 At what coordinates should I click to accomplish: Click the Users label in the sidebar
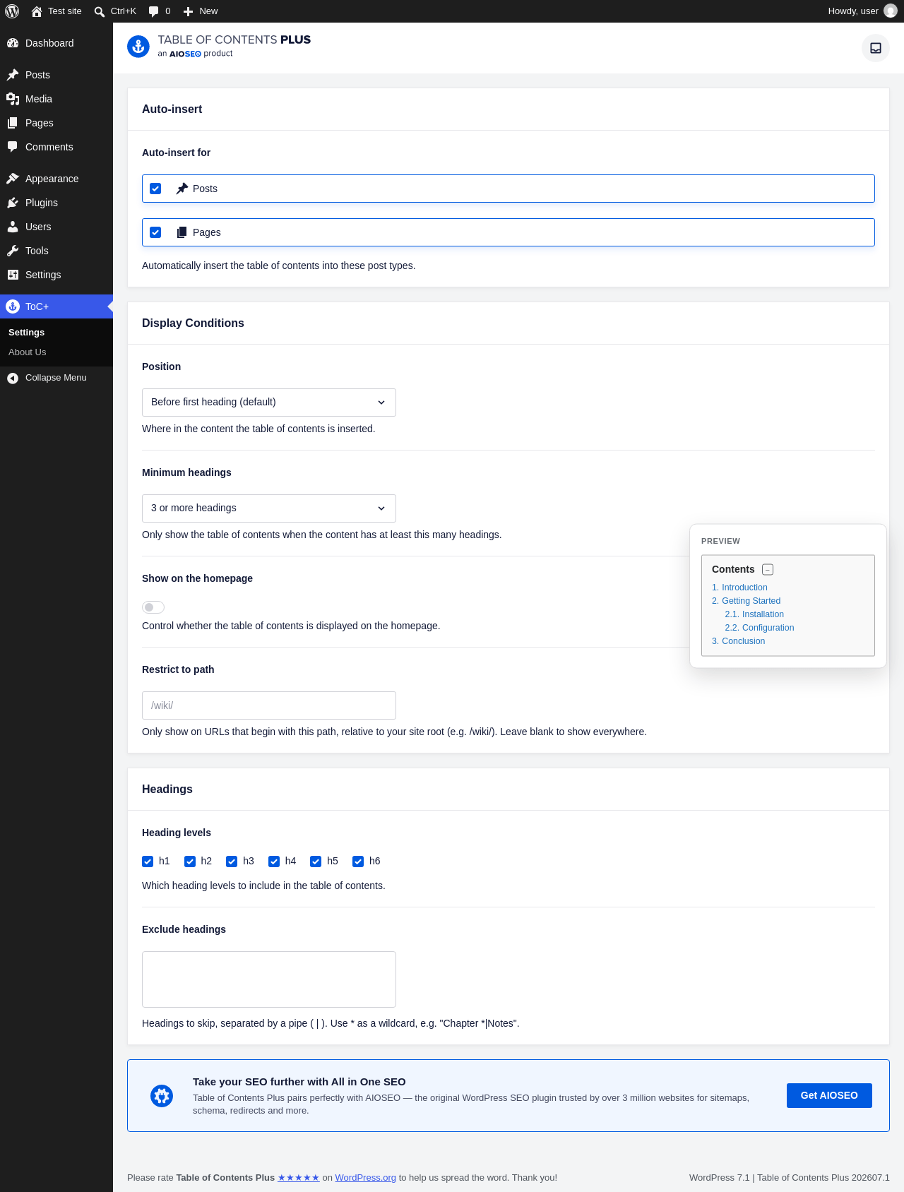click(x=38, y=227)
